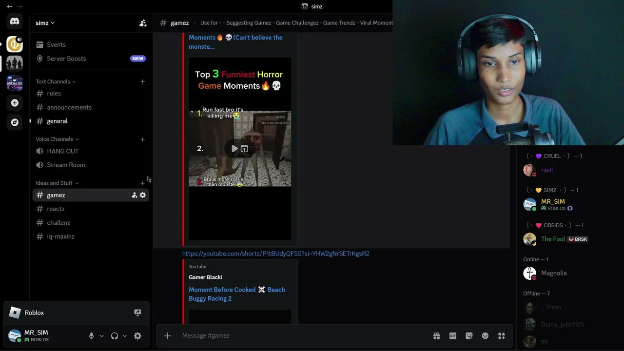Open the general channel

91,121
